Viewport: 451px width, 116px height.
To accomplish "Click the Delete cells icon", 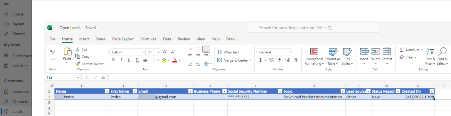I will [x=376, y=51].
